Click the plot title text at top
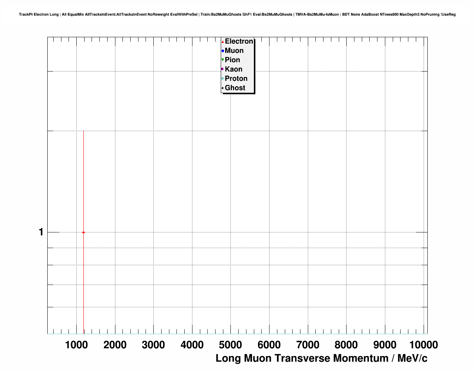This screenshot has width=475, height=371. click(x=237, y=15)
